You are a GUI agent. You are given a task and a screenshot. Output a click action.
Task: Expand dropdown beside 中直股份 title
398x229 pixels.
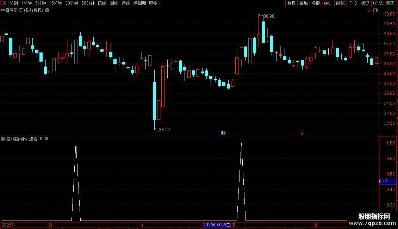tap(47, 11)
